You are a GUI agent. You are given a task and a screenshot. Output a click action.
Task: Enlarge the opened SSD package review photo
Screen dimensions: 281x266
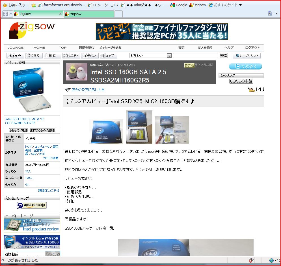tap(139, 127)
